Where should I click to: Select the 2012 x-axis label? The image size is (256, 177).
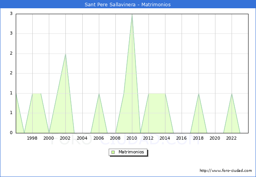click(148, 138)
